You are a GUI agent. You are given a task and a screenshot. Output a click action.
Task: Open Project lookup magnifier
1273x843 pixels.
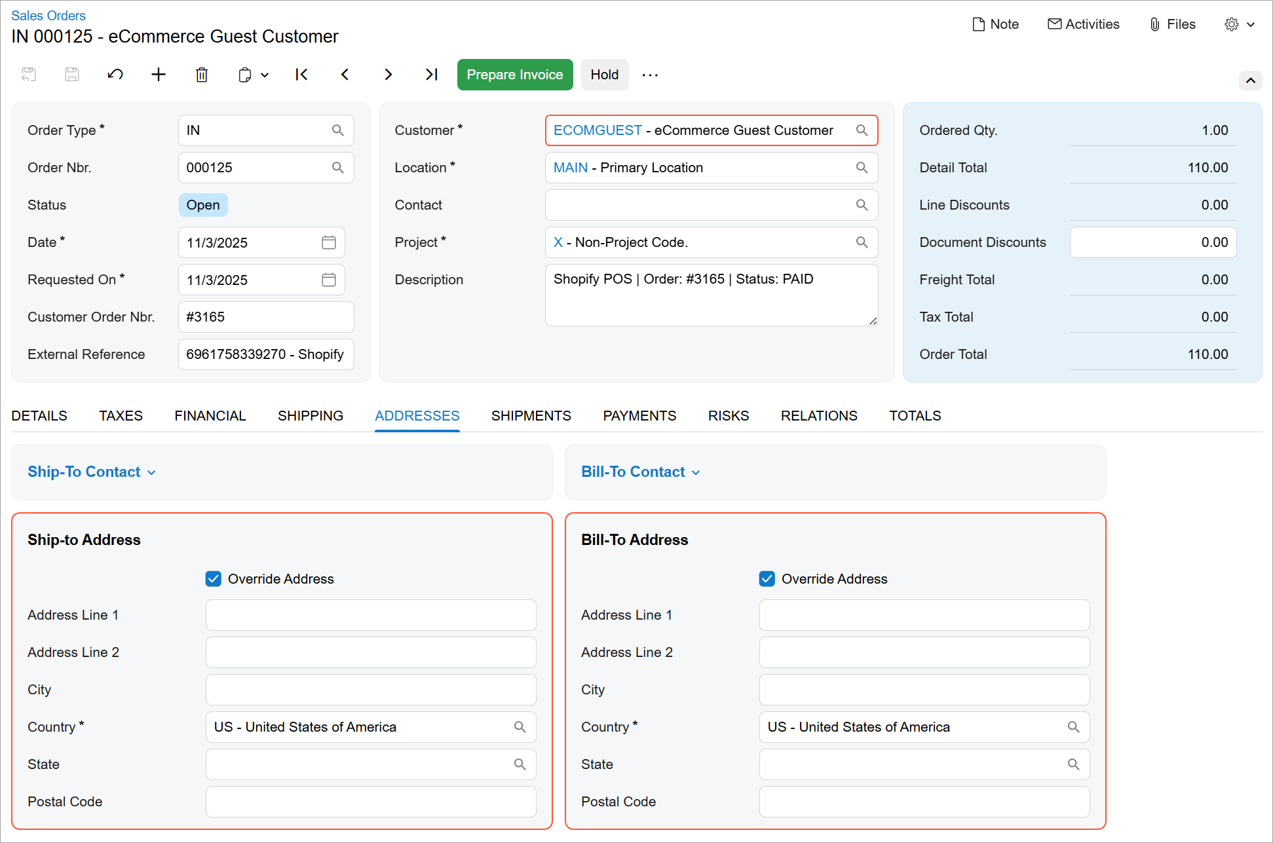coord(862,242)
